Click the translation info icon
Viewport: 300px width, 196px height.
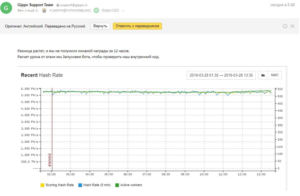[x=285, y=26]
